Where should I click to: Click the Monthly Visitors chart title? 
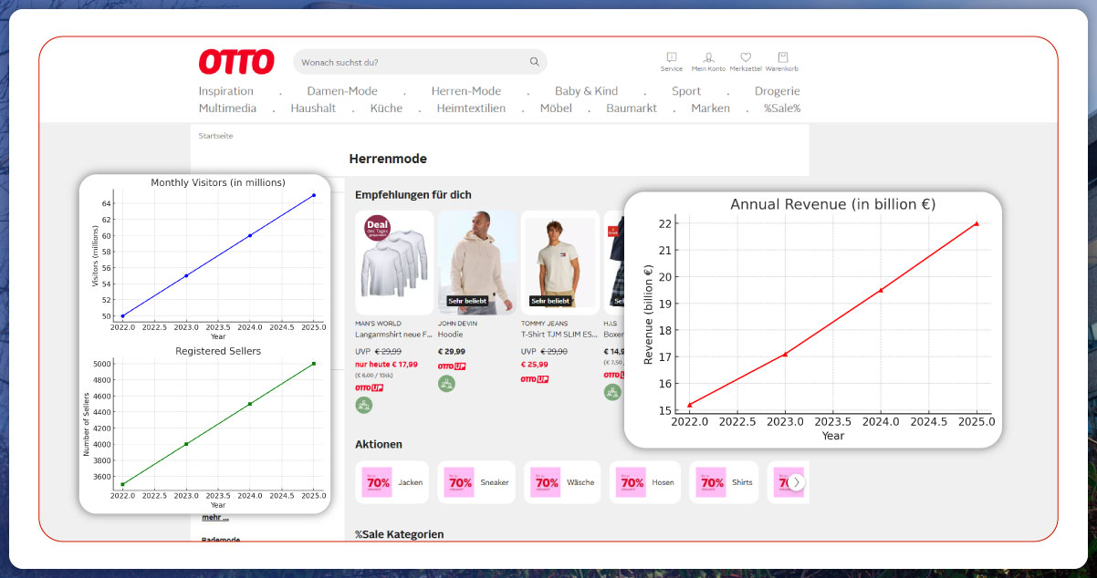click(x=218, y=182)
